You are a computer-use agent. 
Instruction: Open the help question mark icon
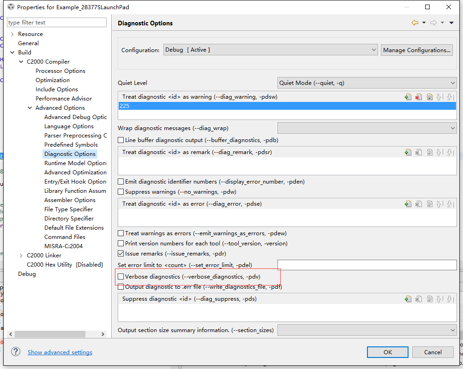coord(16,352)
